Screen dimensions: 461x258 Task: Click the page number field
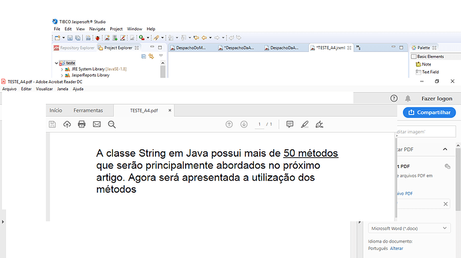pos(259,125)
